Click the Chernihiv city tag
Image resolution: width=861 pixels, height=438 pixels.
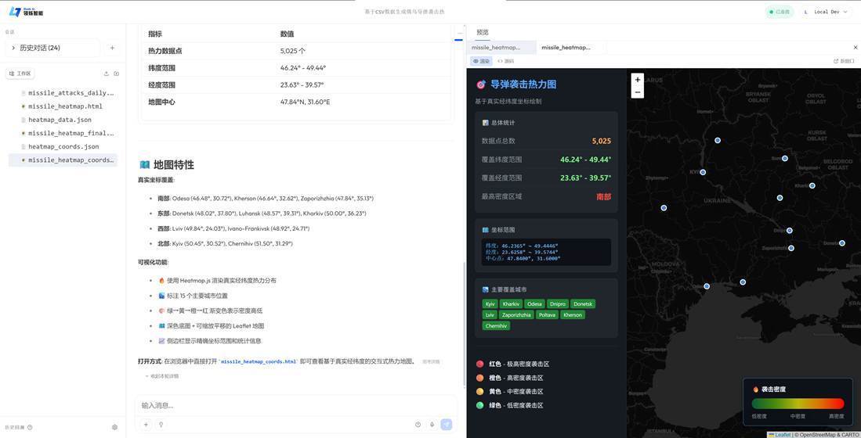click(497, 325)
